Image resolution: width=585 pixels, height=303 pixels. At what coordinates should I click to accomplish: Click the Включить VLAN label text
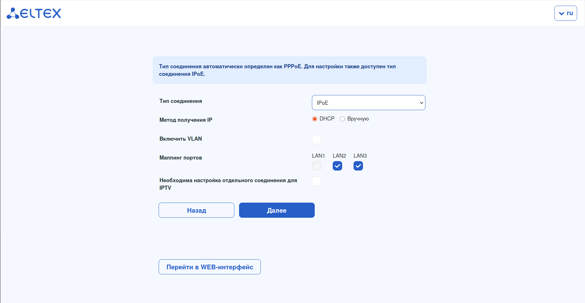(x=181, y=139)
